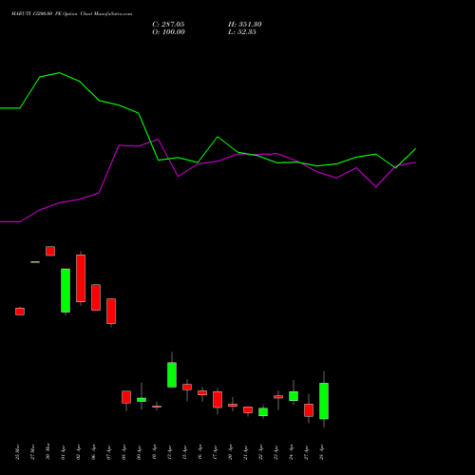Click the small red candle for 25 Mar
The width and height of the screenshot is (475, 475).
[20, 312]
